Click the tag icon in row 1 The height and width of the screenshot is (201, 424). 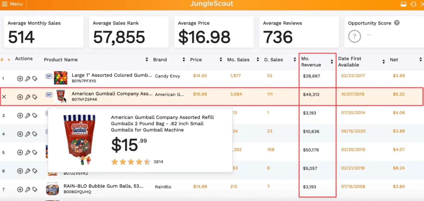(x=35, y=79)
